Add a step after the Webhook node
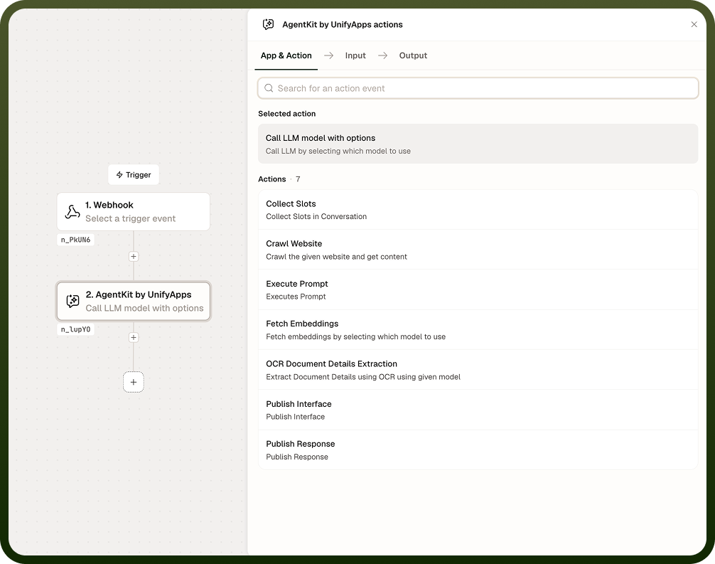 133,257
